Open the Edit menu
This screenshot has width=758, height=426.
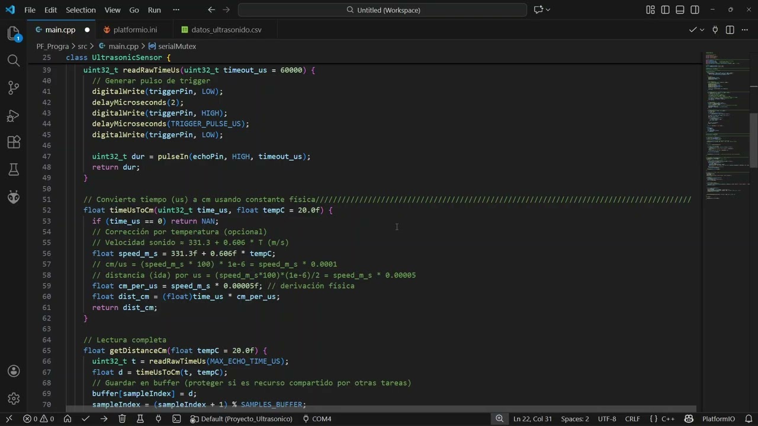click(51, 10)
